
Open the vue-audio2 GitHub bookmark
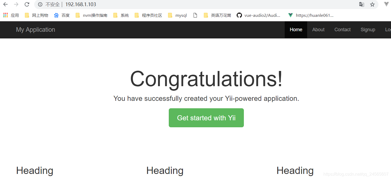coord(259,15)
